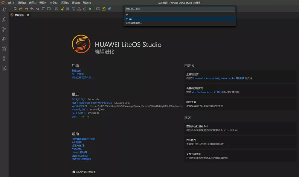Open the Search view in the activity bar
This screenshot has width=299, height=177.
click(x=4, y=20)
